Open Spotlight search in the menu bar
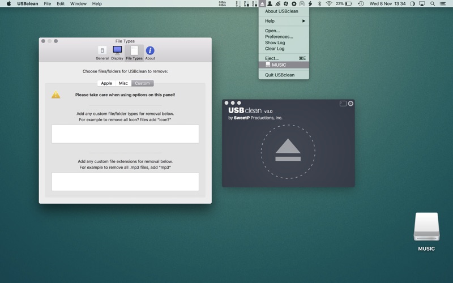This screenshot has height=283, width=453. (433, 4)
